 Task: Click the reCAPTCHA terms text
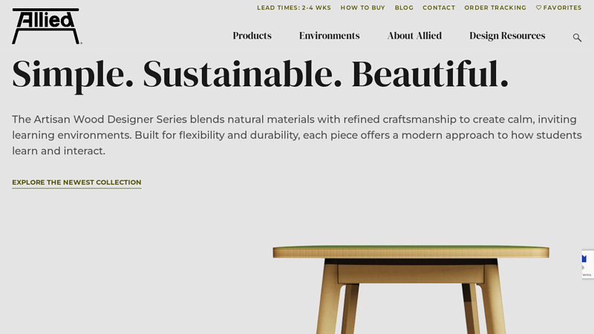[587, 275]
